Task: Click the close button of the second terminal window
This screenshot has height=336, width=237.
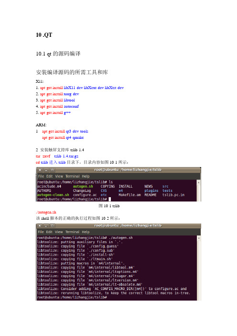Action: 40,226
